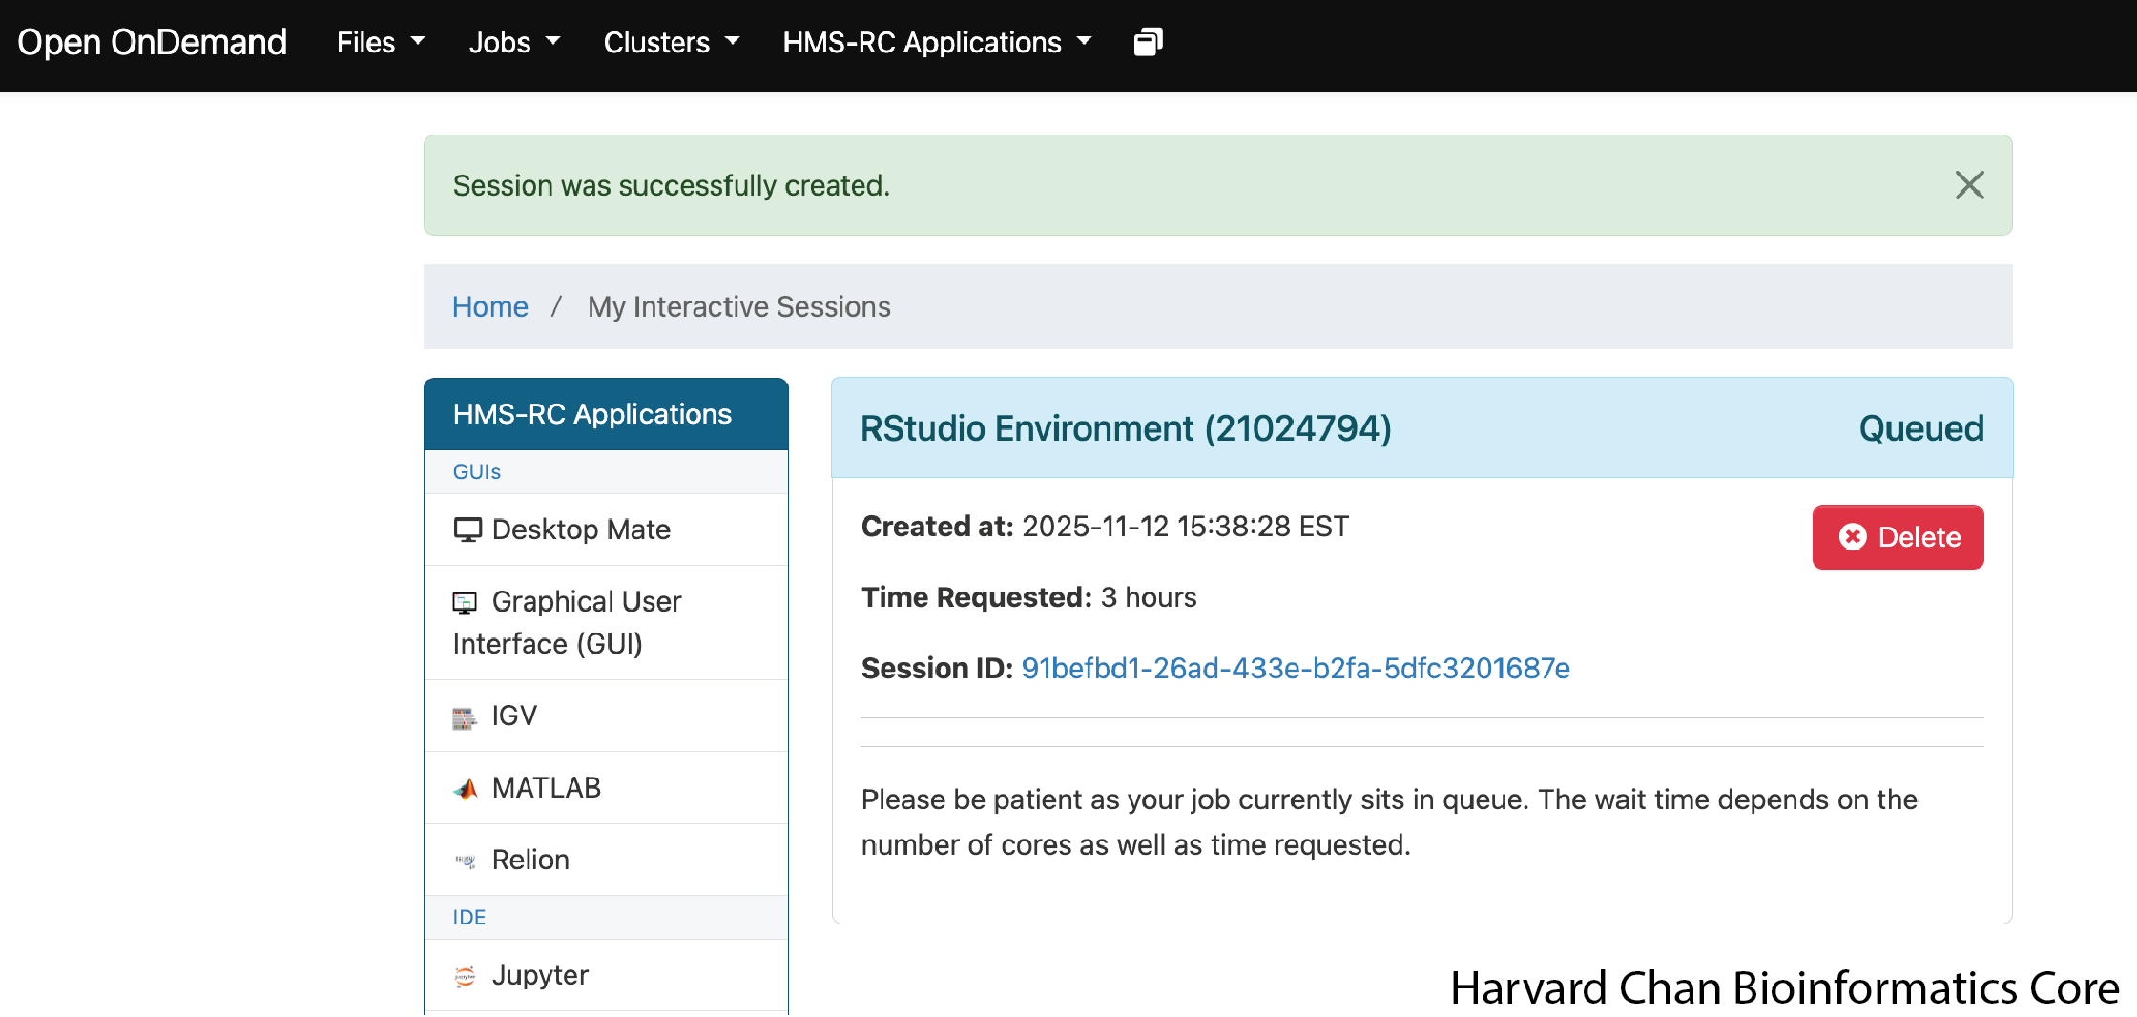Expand HMS-RC Applications navbar dropdown
The height and width of the screenshot is (1017, 2137).
pos(936,43)
